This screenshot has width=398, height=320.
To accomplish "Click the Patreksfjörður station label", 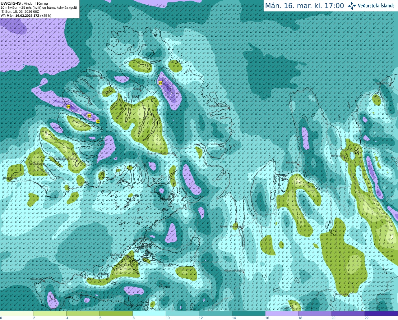I will point(36,163).
